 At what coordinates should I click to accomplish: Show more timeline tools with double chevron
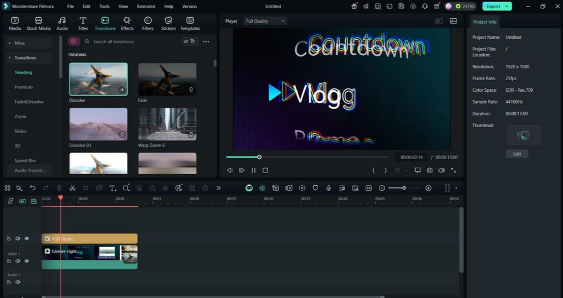click(x=218, y=188)
